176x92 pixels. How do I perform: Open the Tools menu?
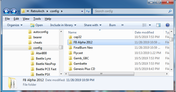37,19
